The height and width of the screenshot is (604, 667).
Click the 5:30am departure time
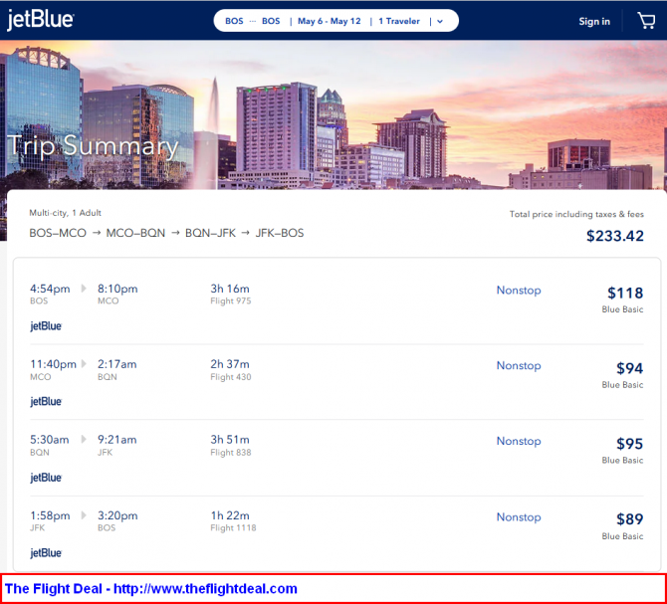point(49,440)
